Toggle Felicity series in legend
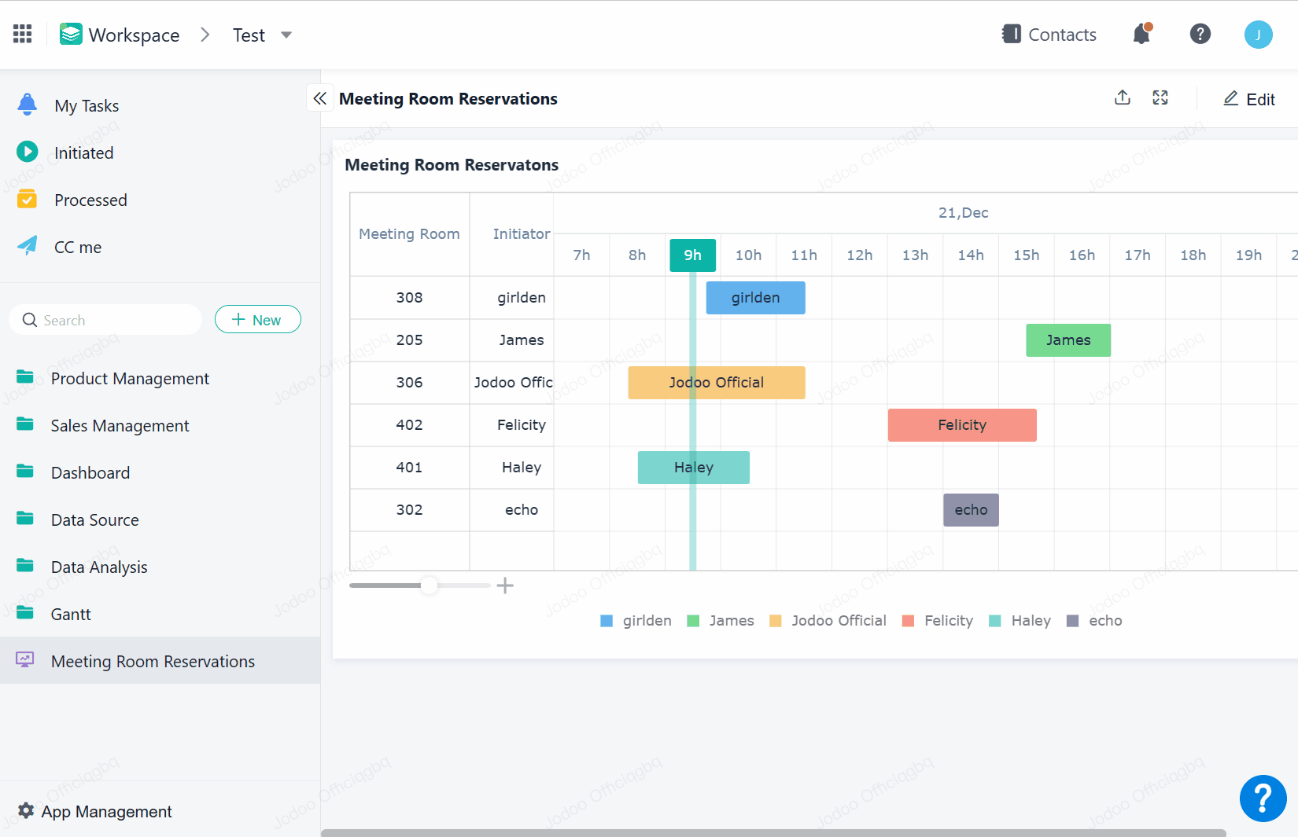 (x=938, y=621)
